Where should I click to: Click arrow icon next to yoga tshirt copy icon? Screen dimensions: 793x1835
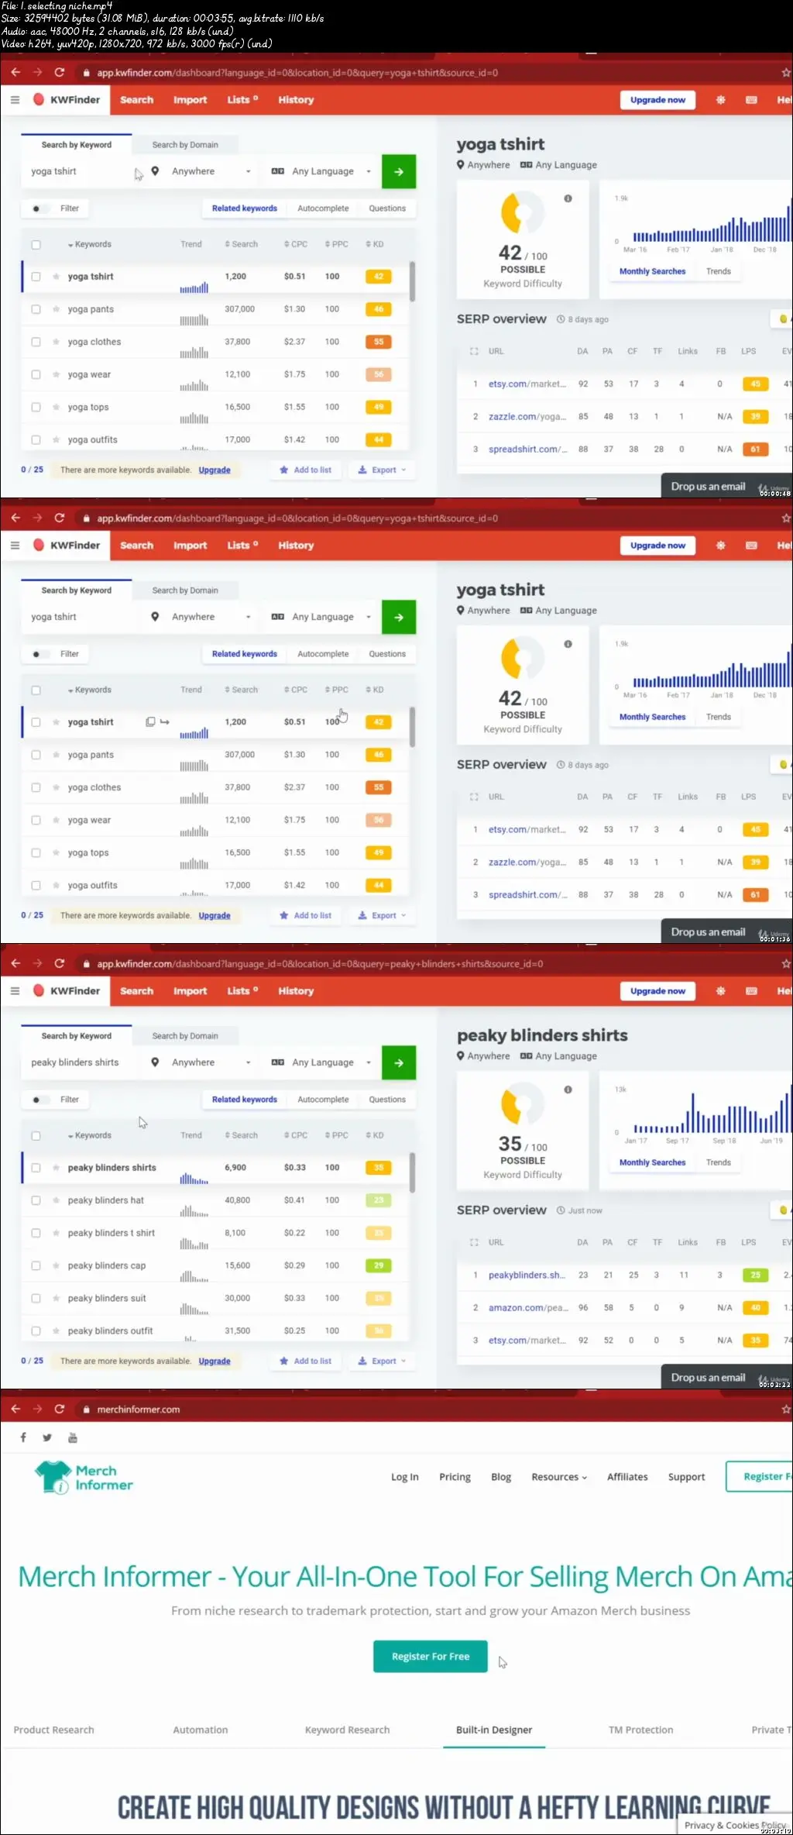coord(164,721)
